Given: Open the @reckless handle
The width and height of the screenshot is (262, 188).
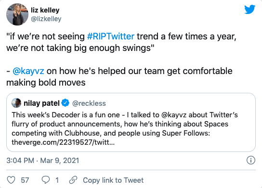Looking at the screenshot, I should [x=89, y=103].
